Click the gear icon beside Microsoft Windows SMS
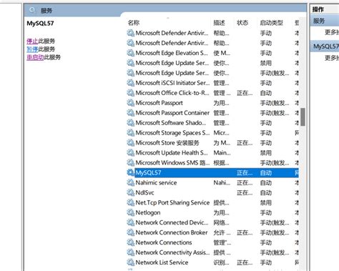This screenshot has height=271, width=339. (x=130, y=163)
